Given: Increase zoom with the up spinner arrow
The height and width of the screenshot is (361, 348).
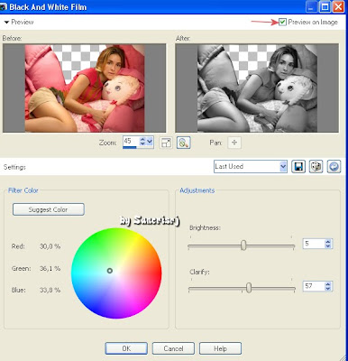Looking at the screenshot, I should 142,139.
